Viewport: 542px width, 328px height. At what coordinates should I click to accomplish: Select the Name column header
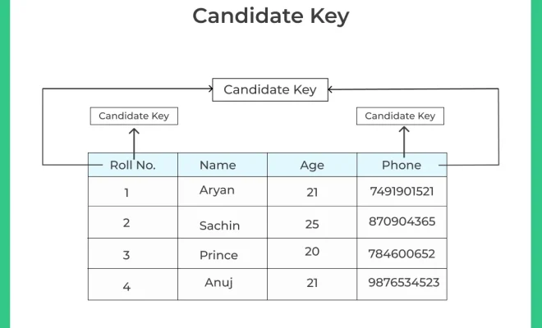click(223, 165)
